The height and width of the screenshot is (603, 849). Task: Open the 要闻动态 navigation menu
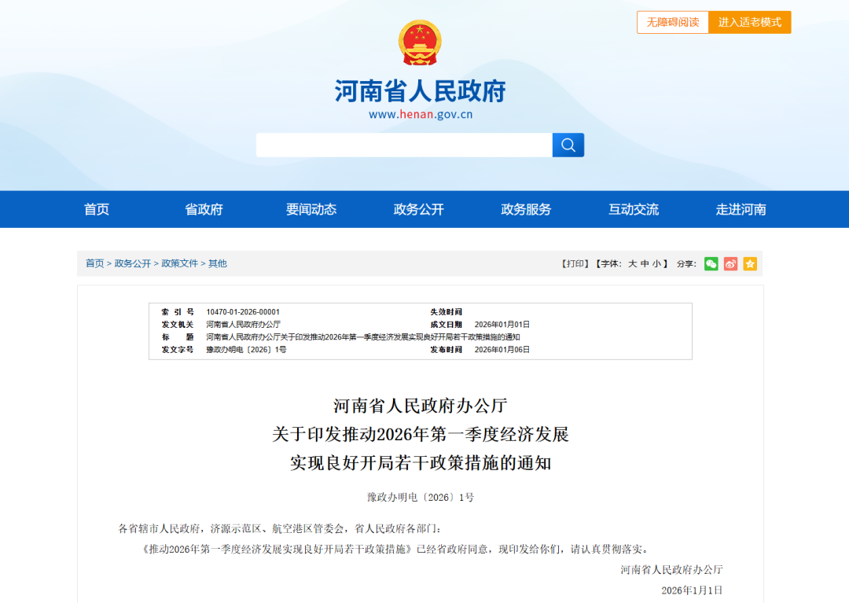(311, 209)
